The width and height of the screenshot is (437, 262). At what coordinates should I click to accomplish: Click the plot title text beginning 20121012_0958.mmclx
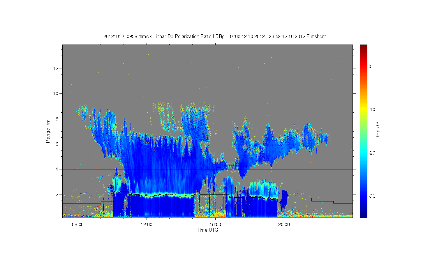(x=215, y=37)
